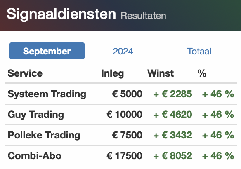Click the Inleg column header

coord(113,73)
